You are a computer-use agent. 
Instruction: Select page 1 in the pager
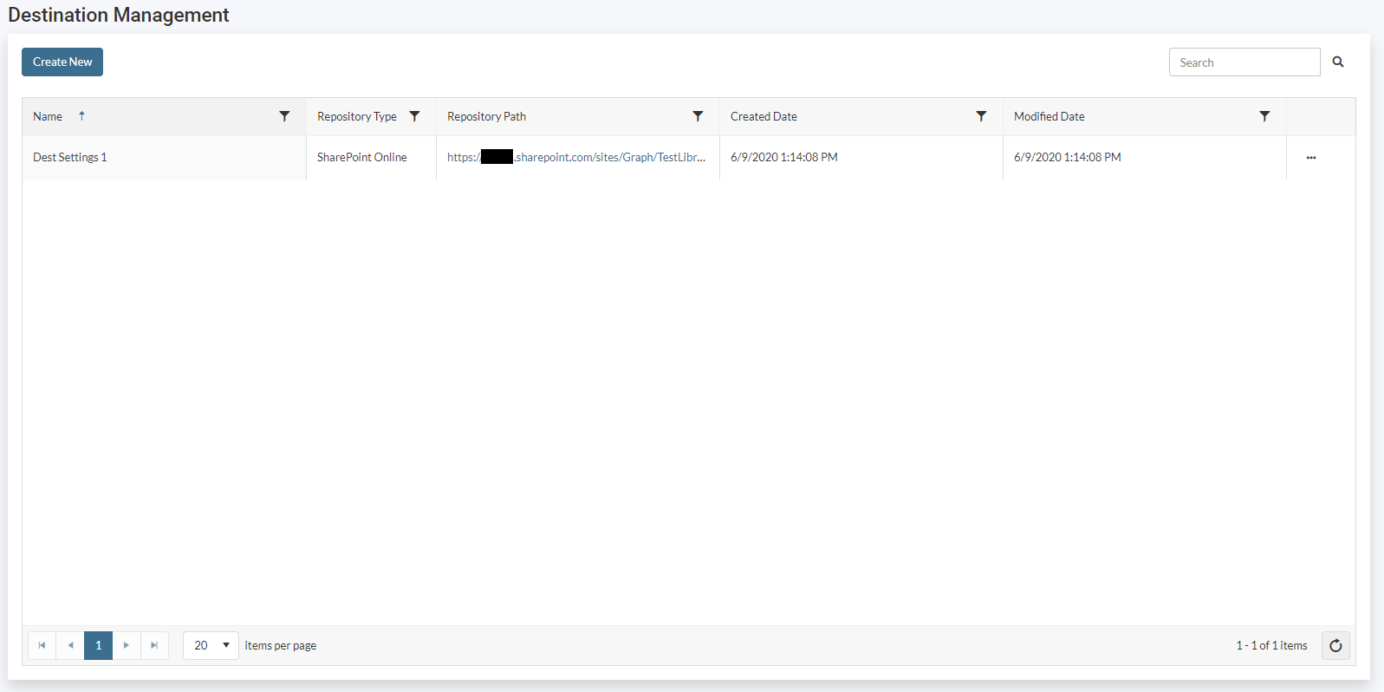[98, 645]
